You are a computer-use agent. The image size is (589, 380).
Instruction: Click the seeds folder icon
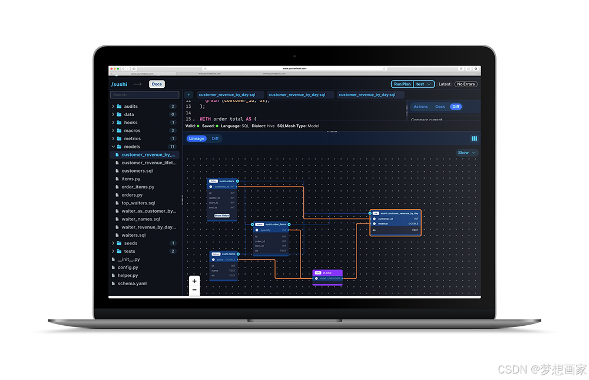119,243
